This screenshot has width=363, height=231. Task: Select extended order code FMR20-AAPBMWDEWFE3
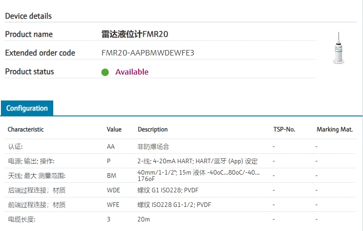148,53
